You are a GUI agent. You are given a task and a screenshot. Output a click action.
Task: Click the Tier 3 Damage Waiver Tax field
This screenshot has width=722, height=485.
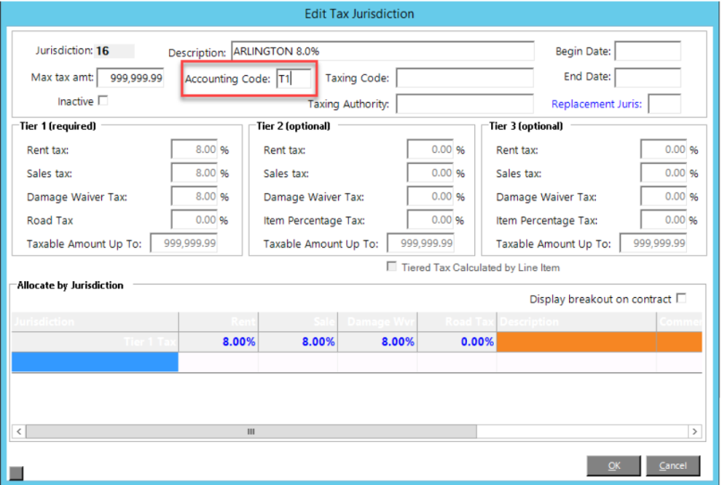(x=664, y=196)
